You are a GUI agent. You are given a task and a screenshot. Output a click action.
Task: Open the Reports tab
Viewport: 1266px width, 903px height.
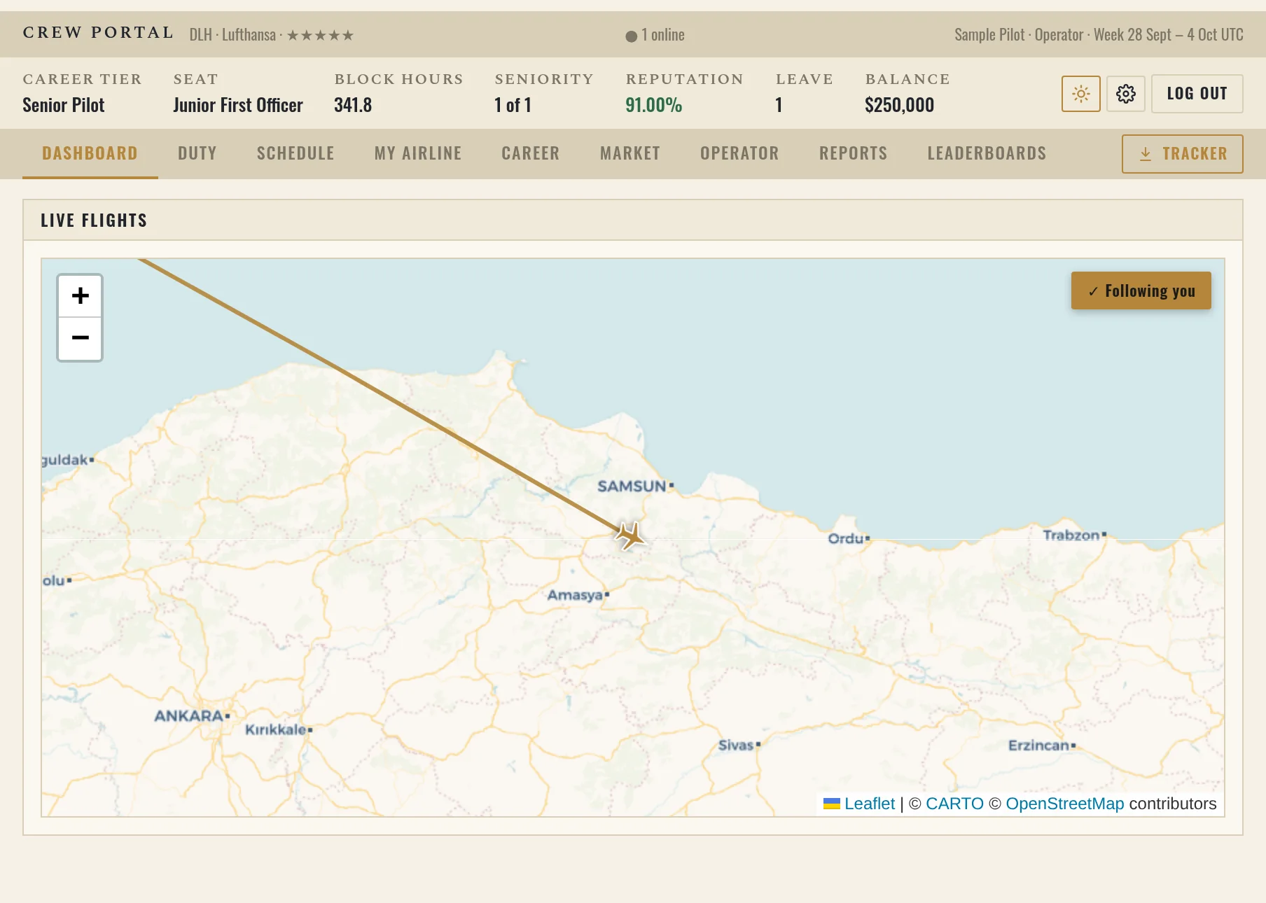pos(853,153)
